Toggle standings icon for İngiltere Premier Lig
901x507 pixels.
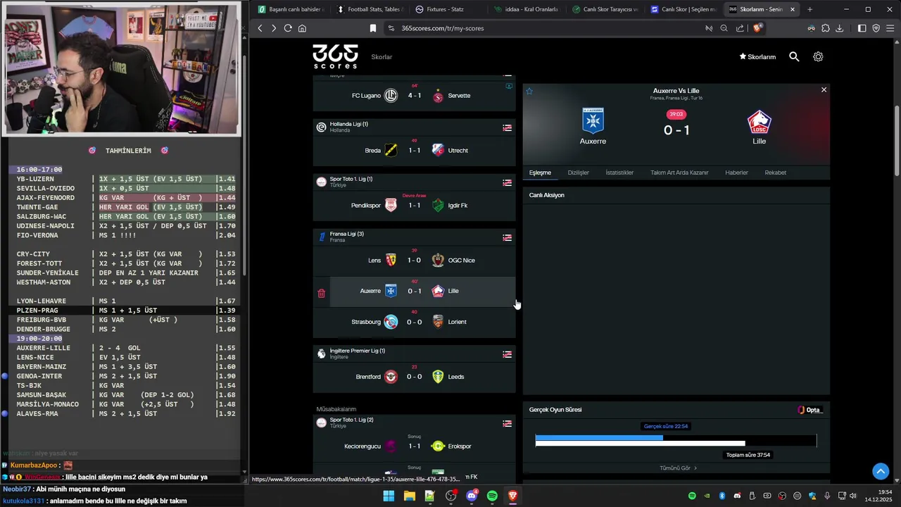[507, 354]
